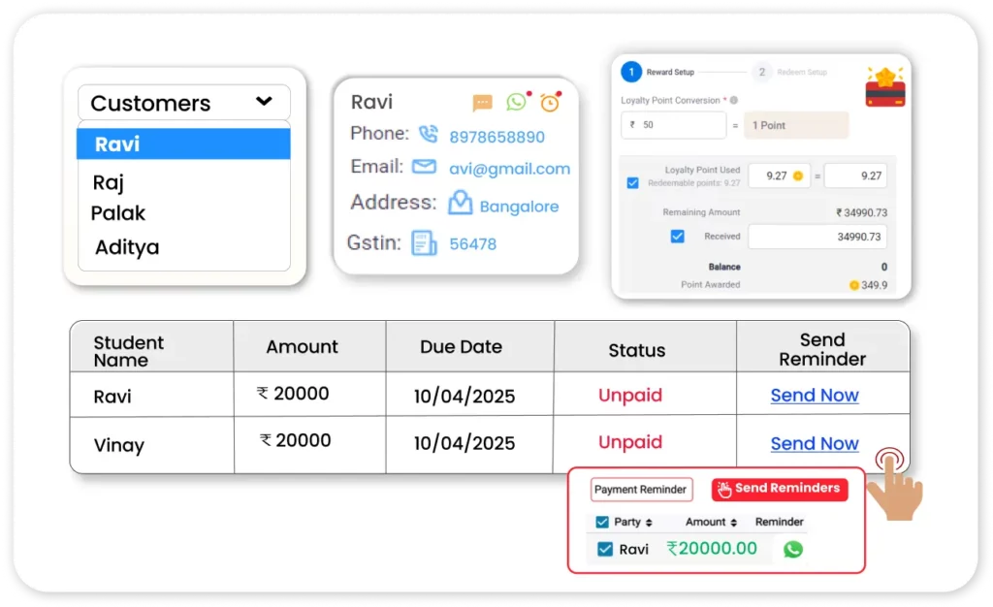Click the alarm clock reminder icon
Image resolution: width=993 pixels, height=607 pixels.
click(550, 102)
